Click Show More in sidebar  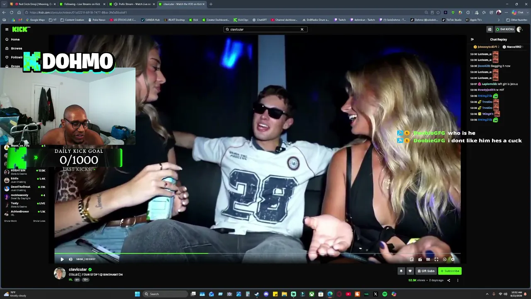pyautogui.click(x=10, y=221)
